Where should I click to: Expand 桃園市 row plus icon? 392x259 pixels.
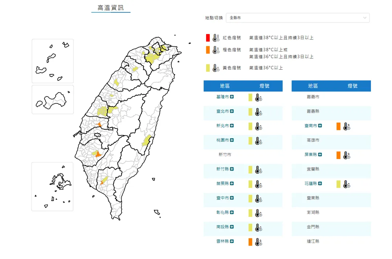coord(232,140)
